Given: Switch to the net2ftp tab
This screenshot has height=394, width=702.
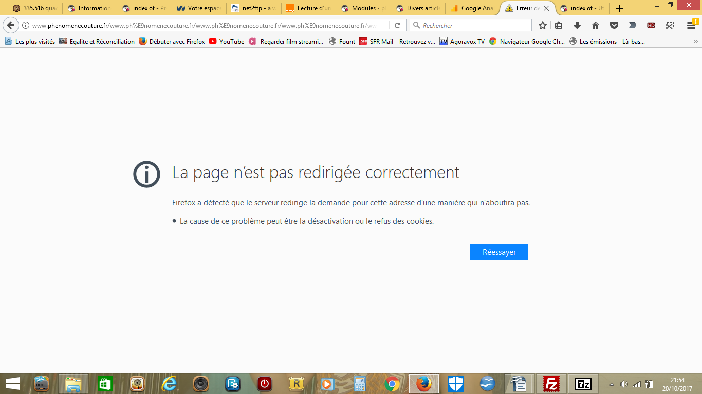Looking at the screenshot, I should (x=254, y=8).
